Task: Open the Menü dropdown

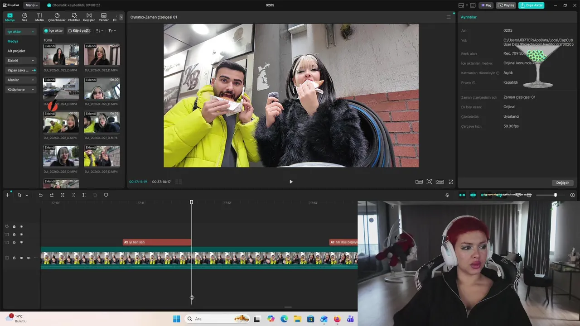Action: [31, 5]
